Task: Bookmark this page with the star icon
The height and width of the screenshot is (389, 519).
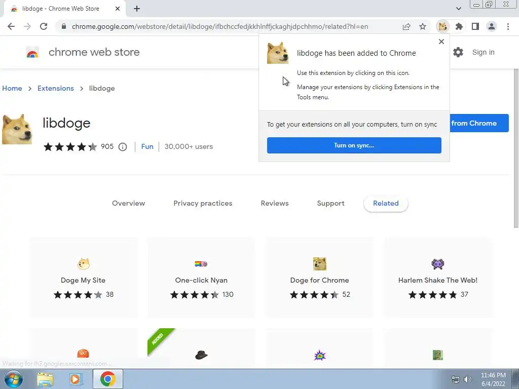Action: pos(423,26)
